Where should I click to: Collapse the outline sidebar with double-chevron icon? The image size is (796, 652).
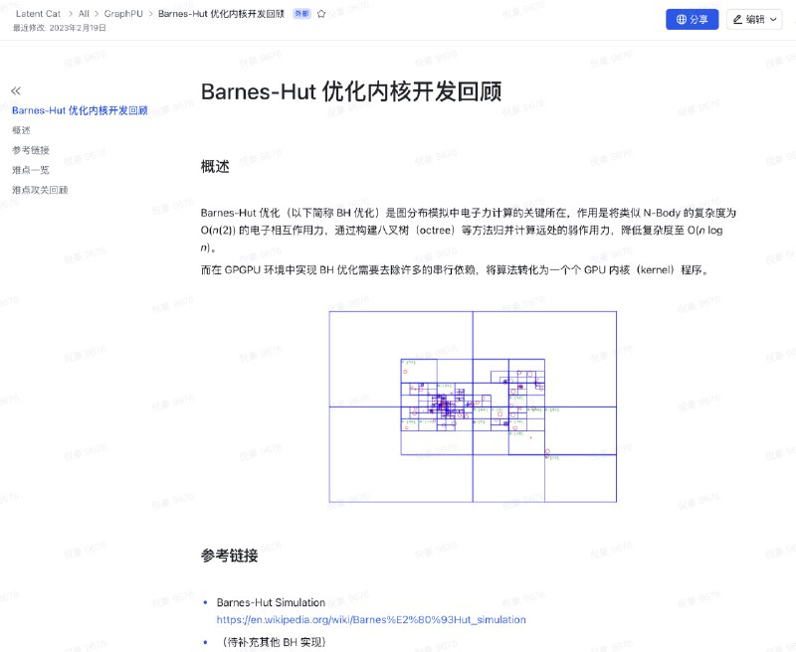[16, 90]
